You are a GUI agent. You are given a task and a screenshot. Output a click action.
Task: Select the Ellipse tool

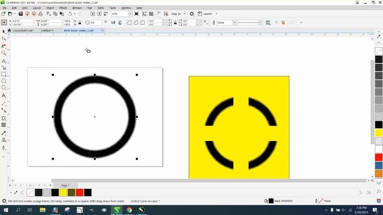pyautogui.click(x=4, y=81)
